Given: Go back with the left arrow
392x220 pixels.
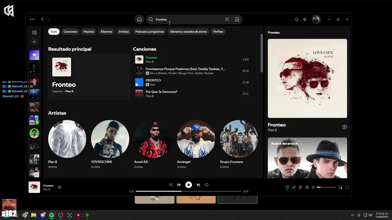Looking at the screenshot, I should point(42,19).
